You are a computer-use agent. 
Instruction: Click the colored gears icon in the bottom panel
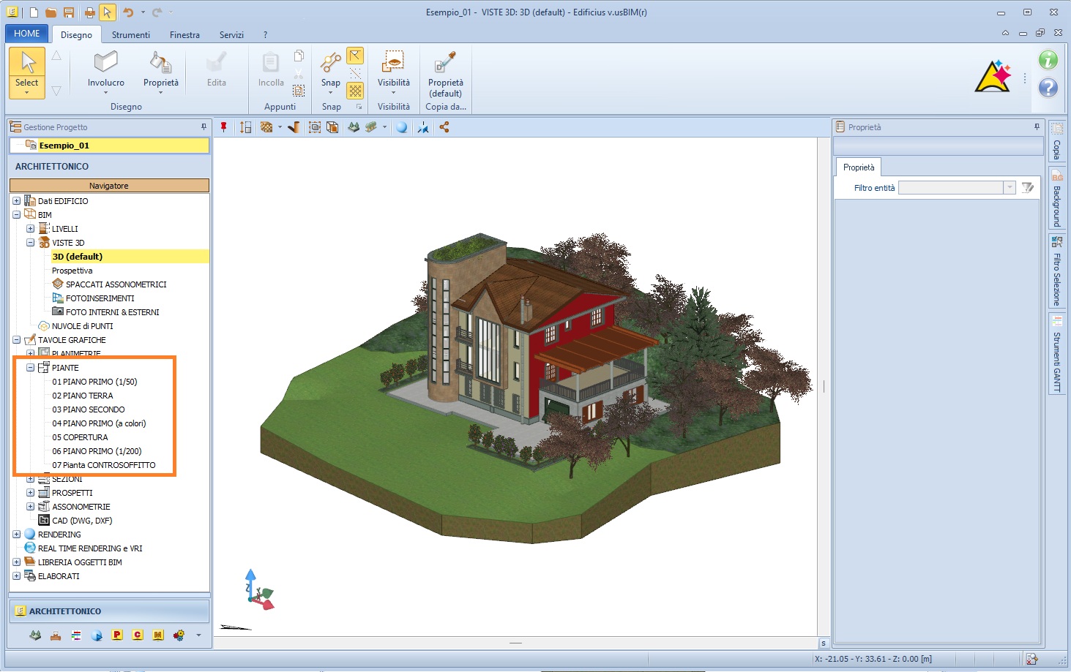(179, 635)
